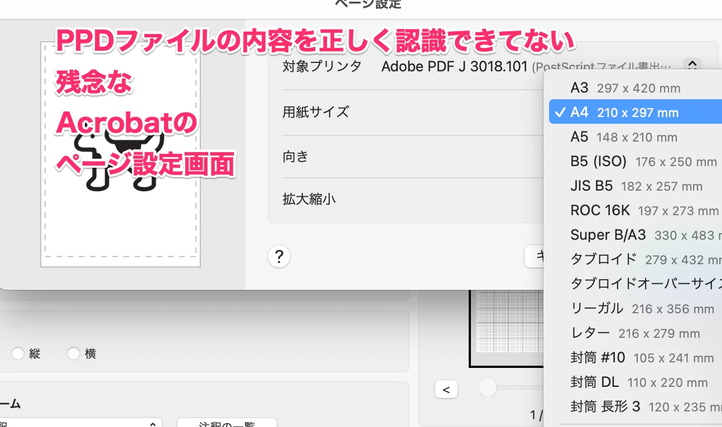The width and height of the screenshot is (722, 427).
Task: Select the 縦 portrait radio button
Action: pyautogui.click(x=18, y=353)
